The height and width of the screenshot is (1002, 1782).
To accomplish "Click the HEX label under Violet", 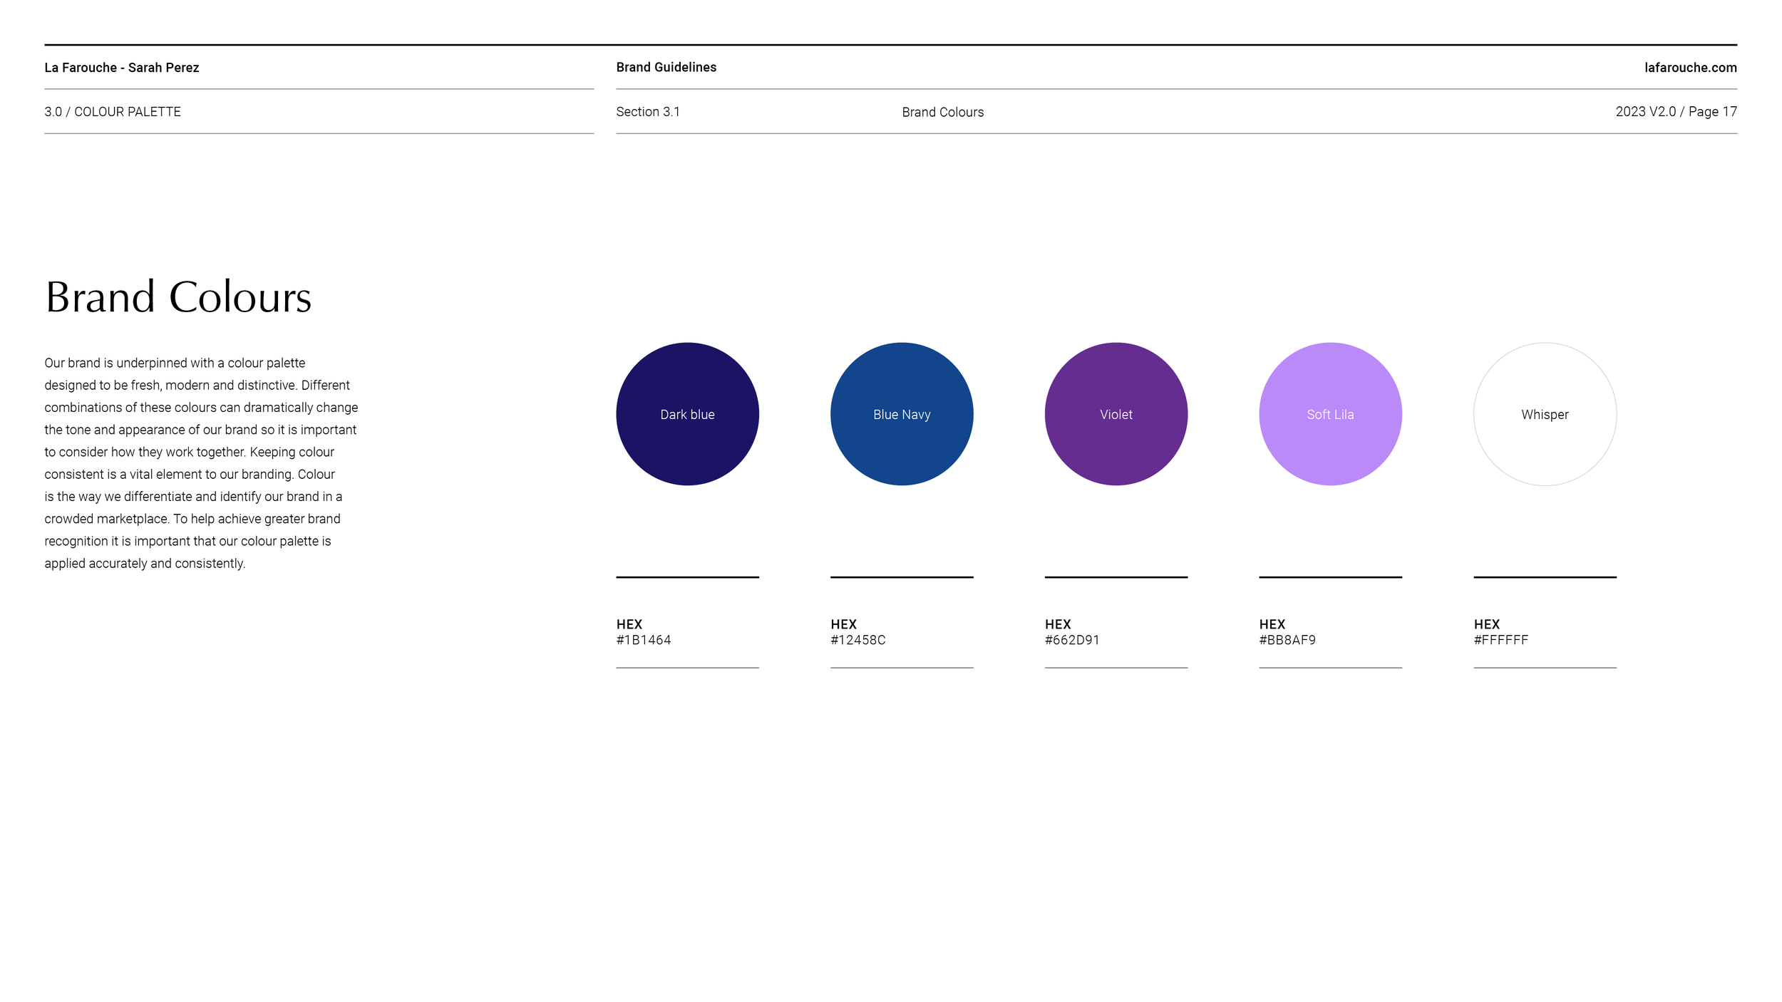I will pyautogui.click(x=1057, y=624).
